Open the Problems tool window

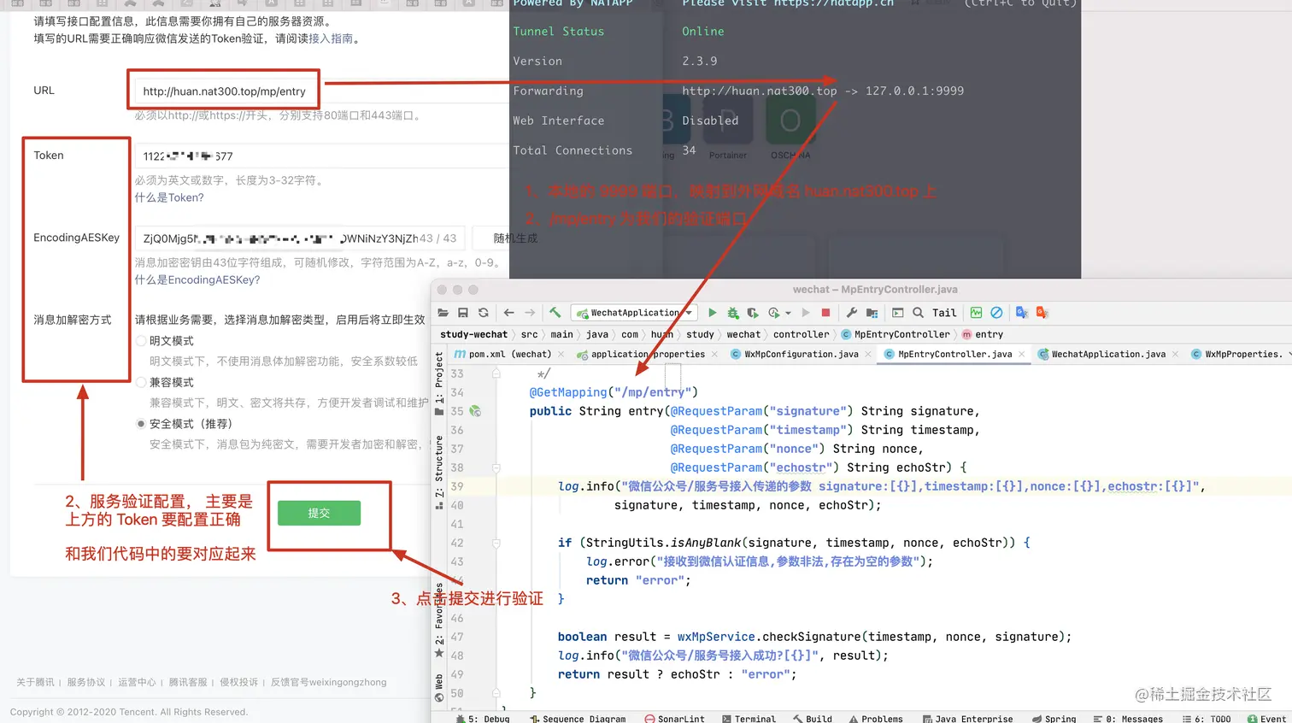tap(876, 719)
